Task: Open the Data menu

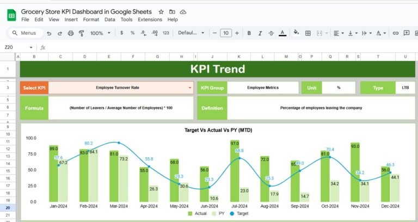Action: [x=109, y=20]
